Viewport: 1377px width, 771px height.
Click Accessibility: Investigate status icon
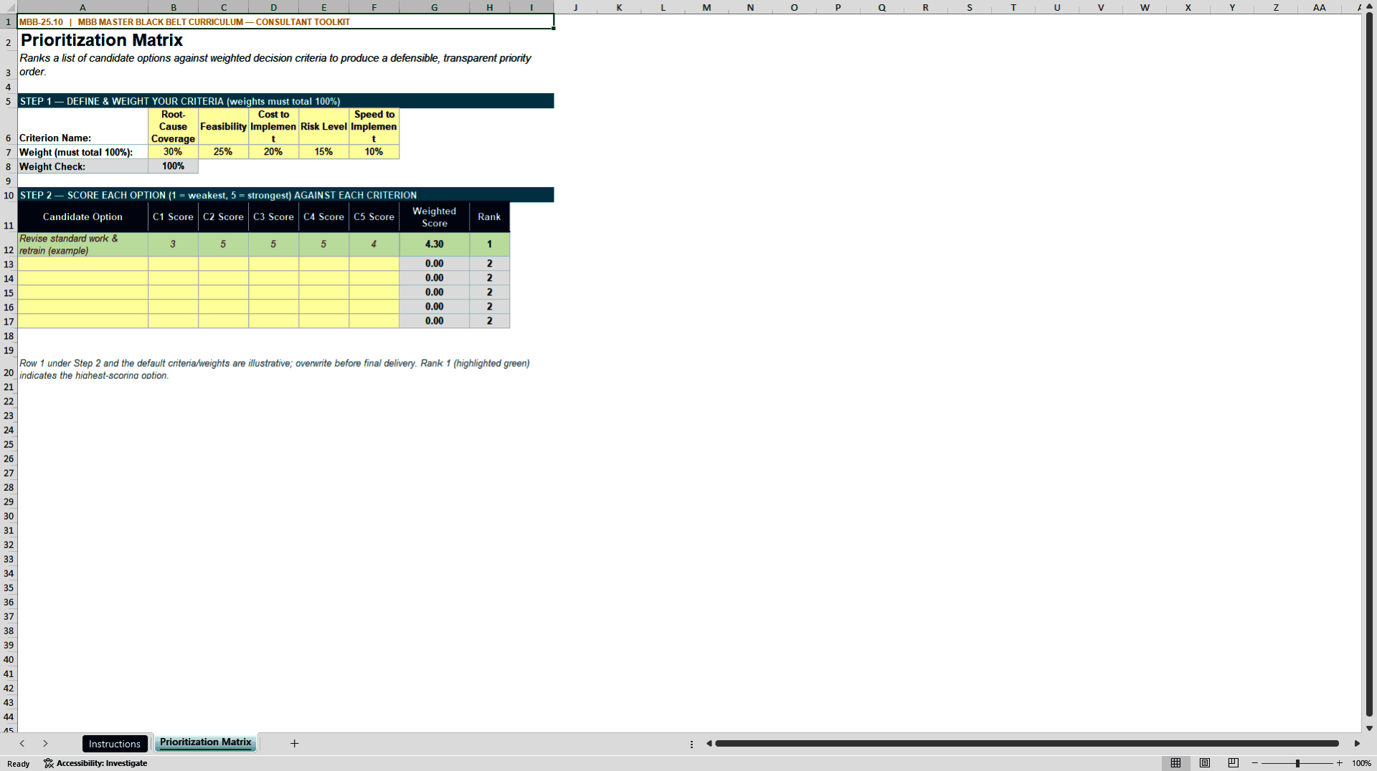95,763
